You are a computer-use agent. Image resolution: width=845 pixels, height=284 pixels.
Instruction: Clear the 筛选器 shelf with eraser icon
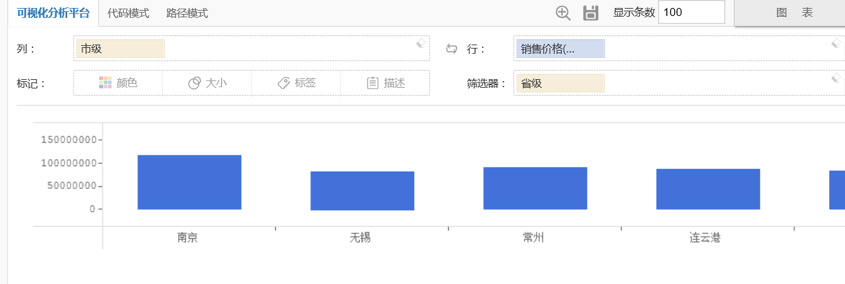tap(836, 78)
